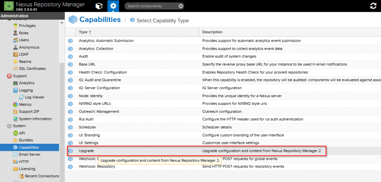Click the Capabilities breadcrumb link
The image size is (381, 182).
point(100,20)
